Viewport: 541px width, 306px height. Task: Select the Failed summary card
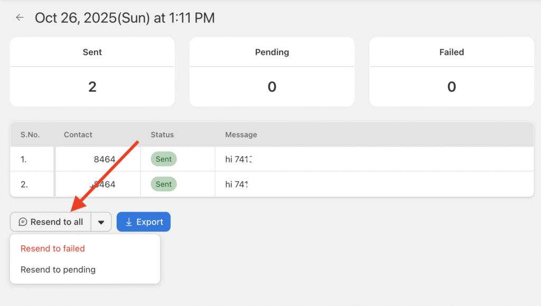[x=451, y=72]
